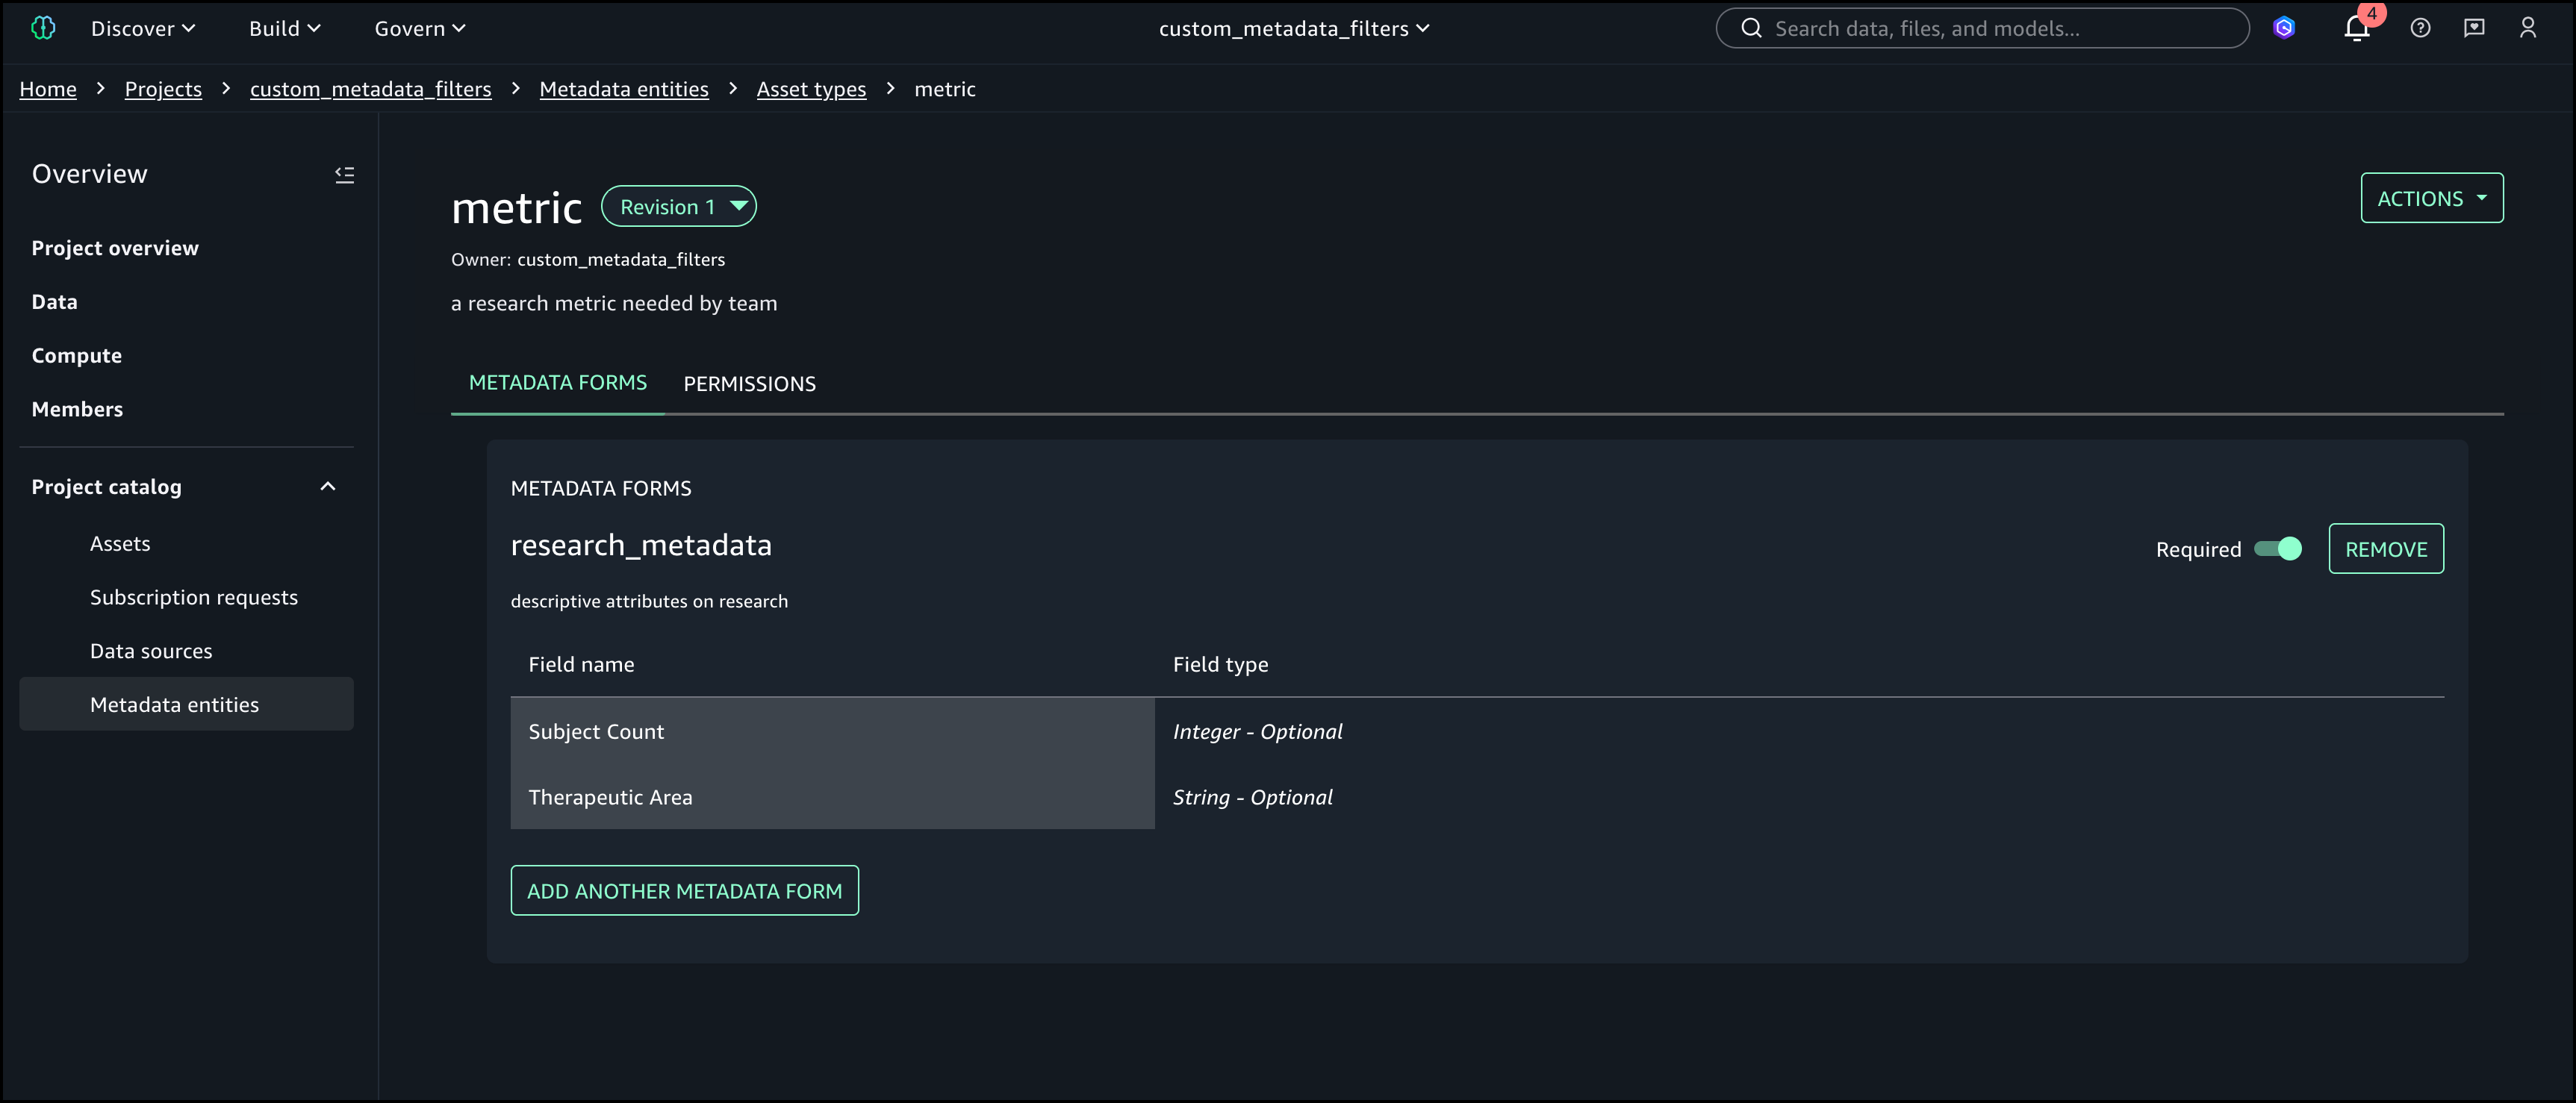
Task: Collapse the Overview sidebar panel icon
Action: [344, 175]
